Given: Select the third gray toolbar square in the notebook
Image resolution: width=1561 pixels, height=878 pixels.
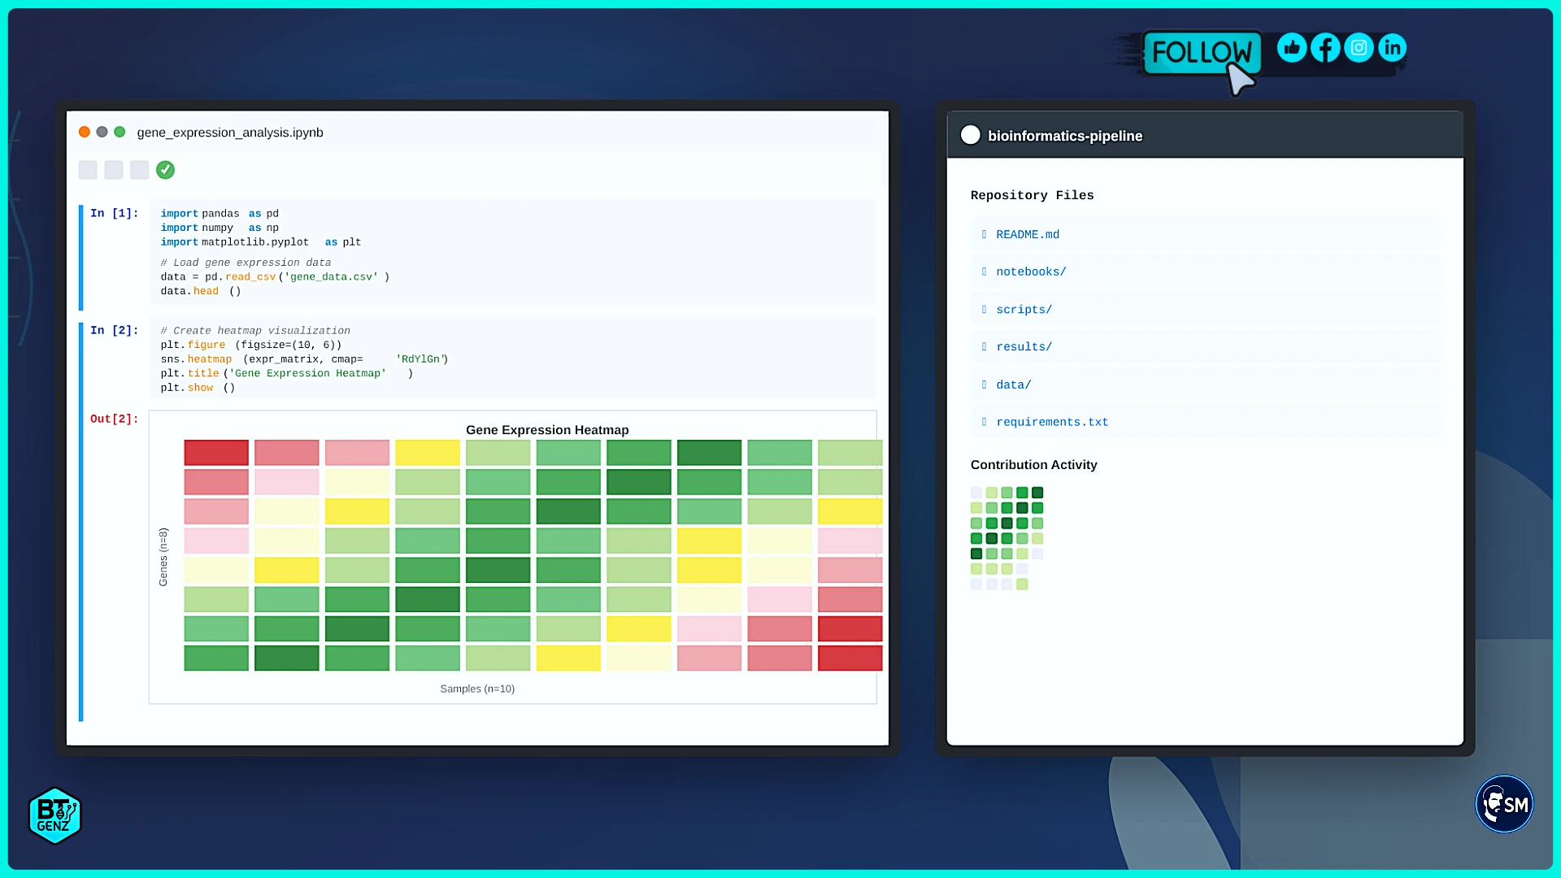Looking at the screenshot, I should (139, 170).
